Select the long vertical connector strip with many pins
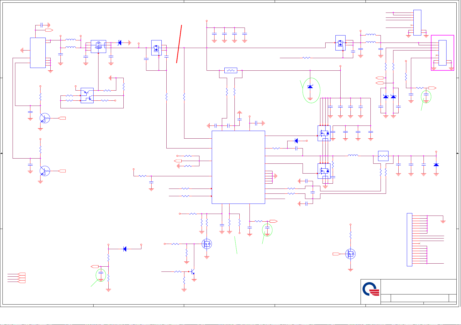 (409, 240)
